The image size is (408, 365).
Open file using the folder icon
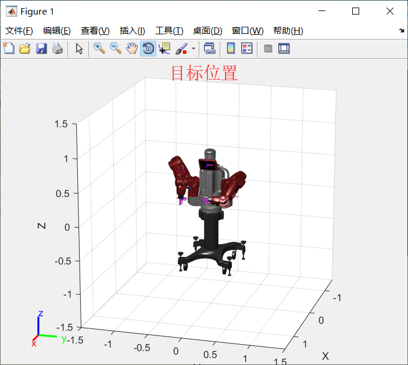point(25,48)
